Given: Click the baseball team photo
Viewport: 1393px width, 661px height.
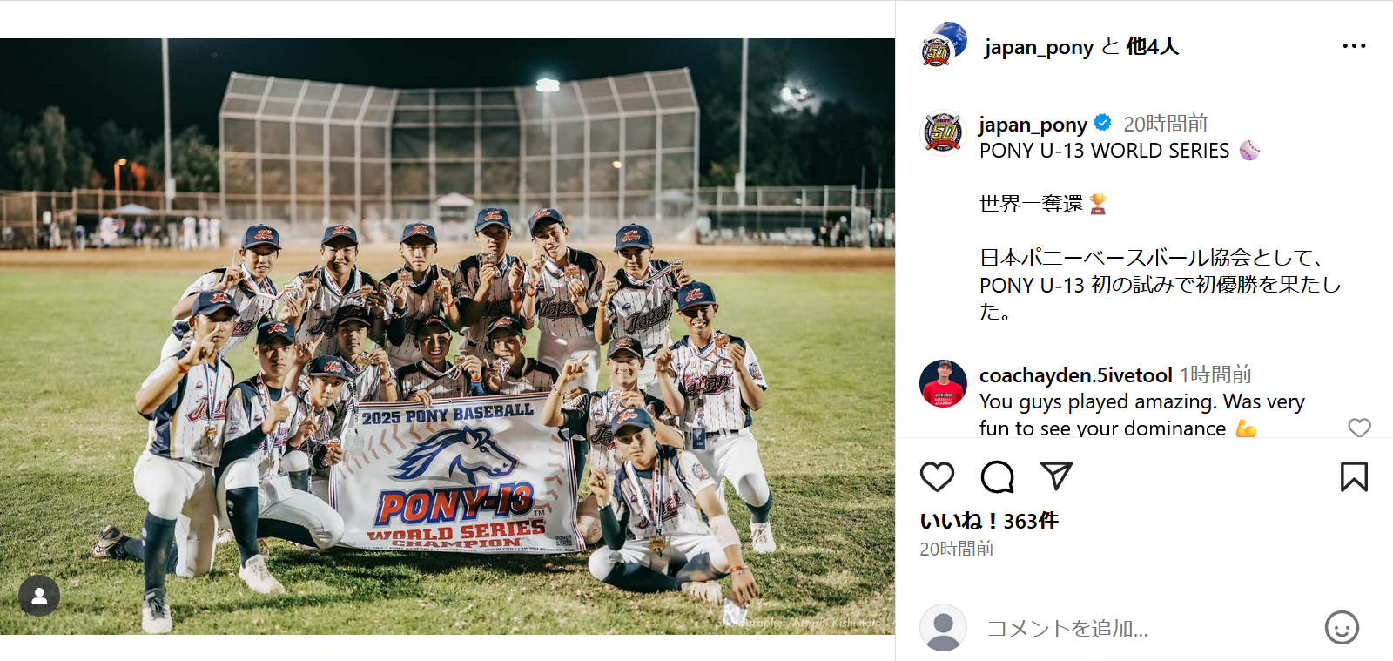Looking at the screenshot, I should click(x=448, y=336).
